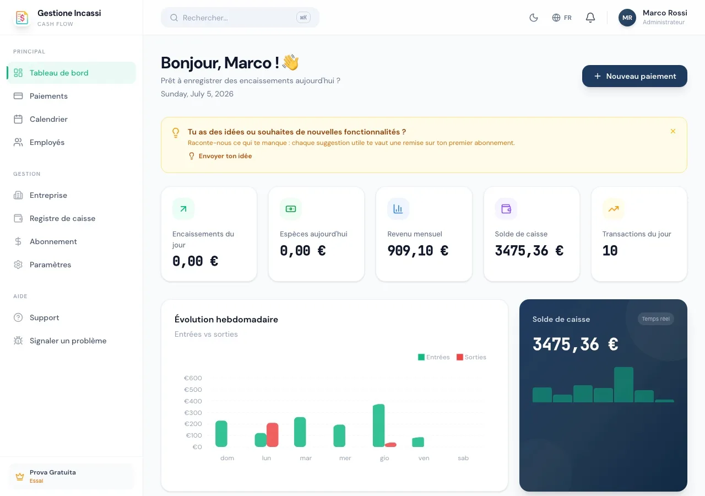The image size is (705, 496).
Task: Click the Temps réel badge
Action: point(656,319)
